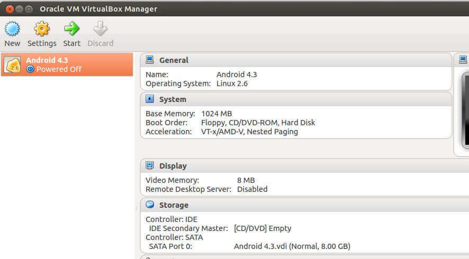Screen dimensions: 469x259
Task: Click the SATA Port 0 label
Action: tap(170, 246)
